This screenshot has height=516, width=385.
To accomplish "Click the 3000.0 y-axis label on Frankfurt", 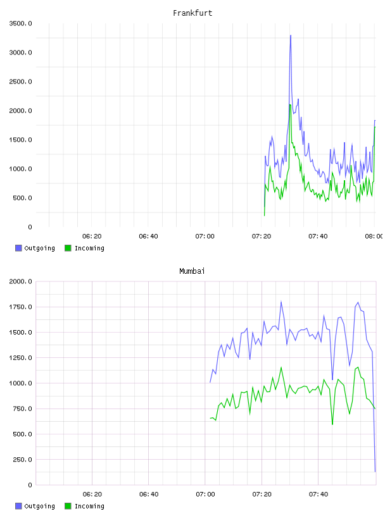I will pos(20,52).
